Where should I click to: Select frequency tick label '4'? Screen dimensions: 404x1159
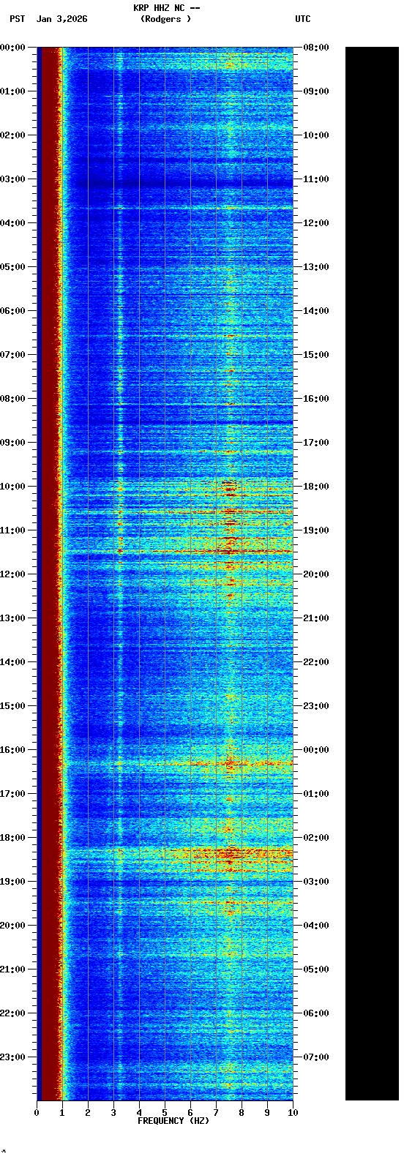pos(139,1113)
